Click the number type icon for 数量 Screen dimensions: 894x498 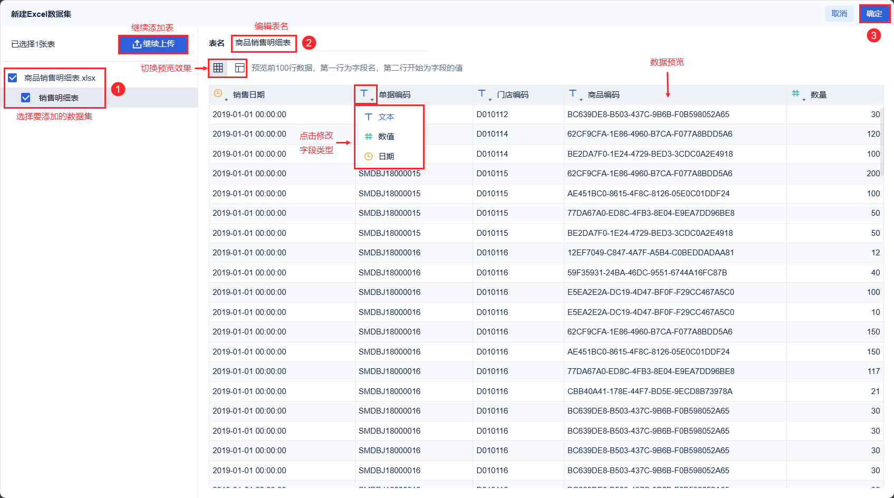point(795,93)
